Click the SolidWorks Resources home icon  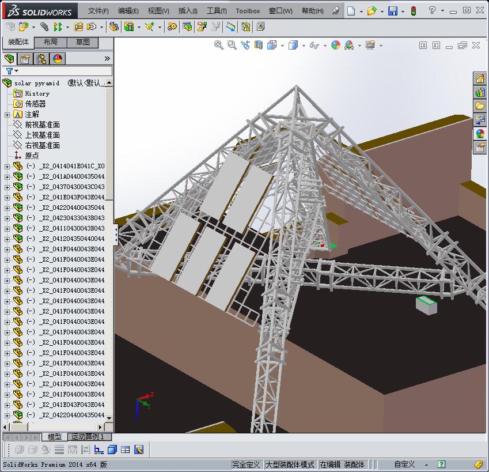tap(480, 78)
